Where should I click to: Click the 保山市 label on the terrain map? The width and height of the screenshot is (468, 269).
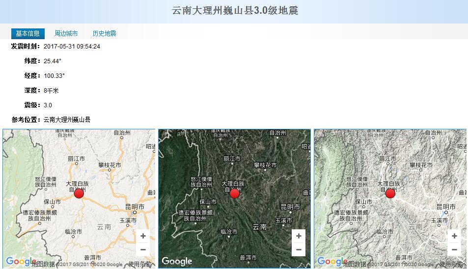point(363,201)
